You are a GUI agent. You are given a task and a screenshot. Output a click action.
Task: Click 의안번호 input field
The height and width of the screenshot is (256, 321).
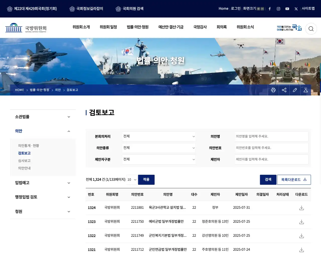tap(272, 148)
